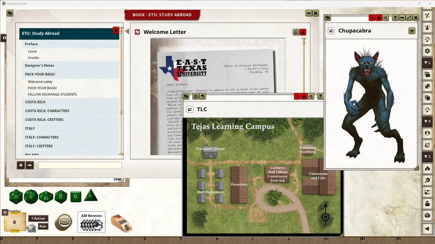Click the share icon in Chupacabra window

click(385, 18)
